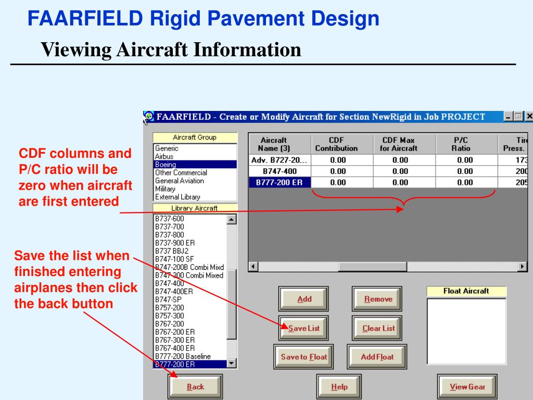Click the CDF Contribution column header

pos(342,144)
